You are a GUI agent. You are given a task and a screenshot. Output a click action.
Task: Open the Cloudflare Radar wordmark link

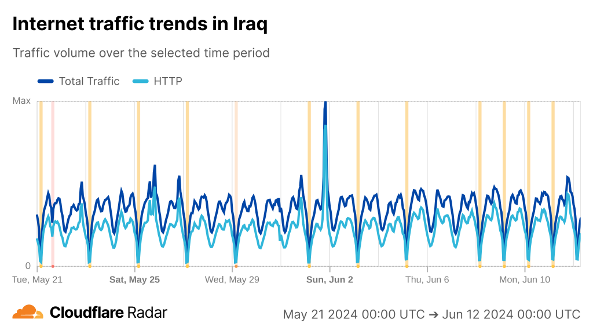108,313
